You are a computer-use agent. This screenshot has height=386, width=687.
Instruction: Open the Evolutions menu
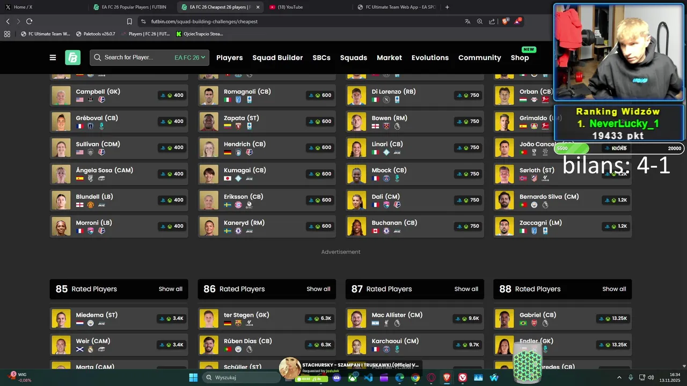(430, 57)
